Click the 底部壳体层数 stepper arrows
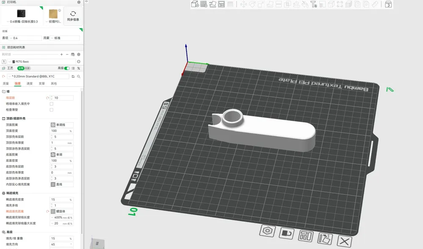The height and width of the screenshot is (249, 423). [52, 167]
